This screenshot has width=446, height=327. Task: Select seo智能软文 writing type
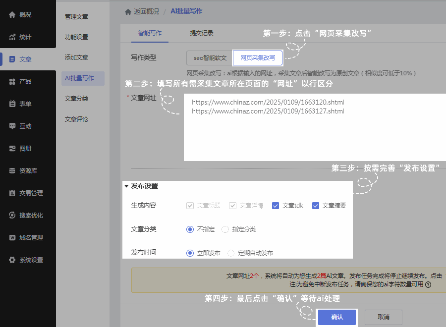tap(210, 58)
